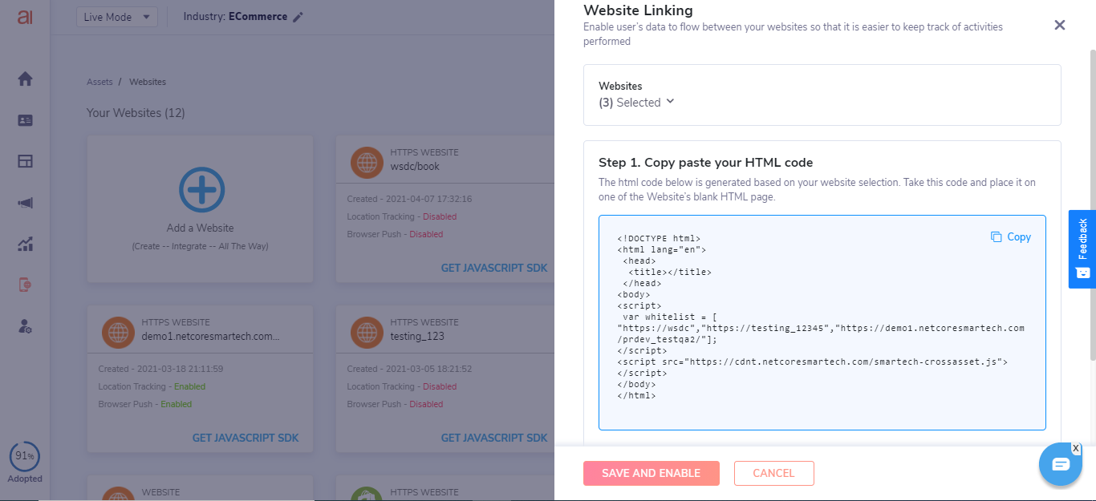Open the chat support bubble

pos(1061,464)
